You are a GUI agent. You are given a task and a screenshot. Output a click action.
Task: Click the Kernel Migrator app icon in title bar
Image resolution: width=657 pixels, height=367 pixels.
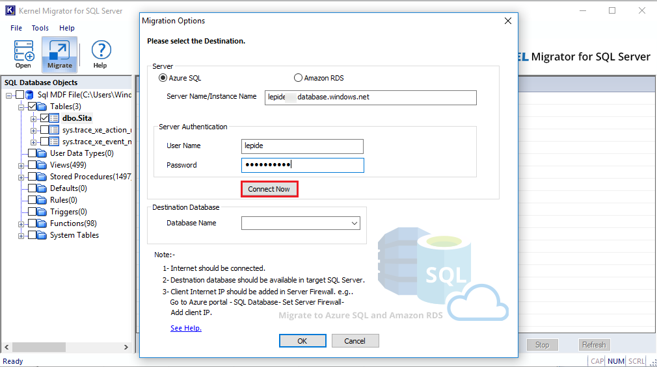[10, 10]
